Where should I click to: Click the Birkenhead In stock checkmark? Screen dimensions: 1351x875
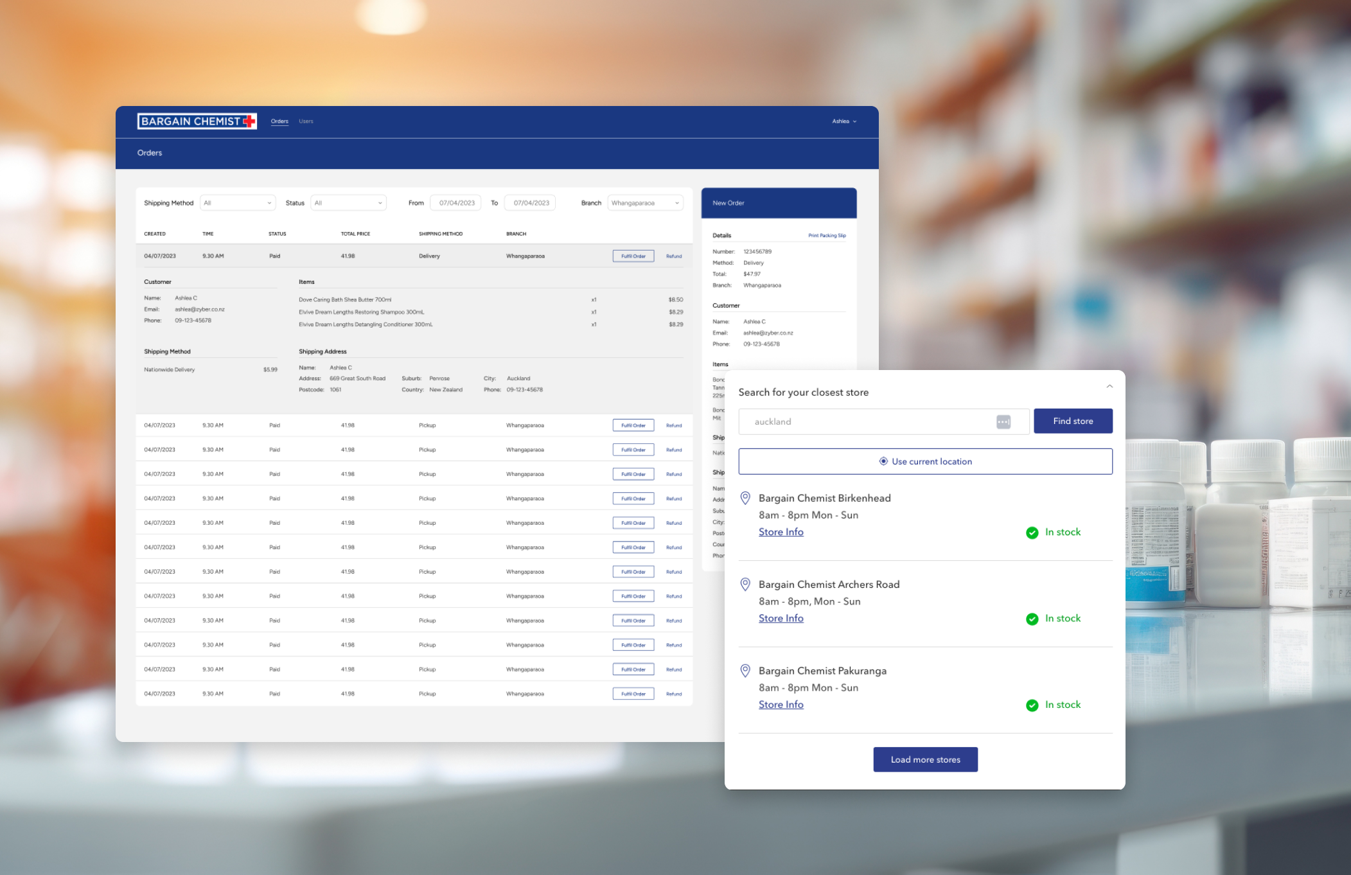(x=1032, y=533)
